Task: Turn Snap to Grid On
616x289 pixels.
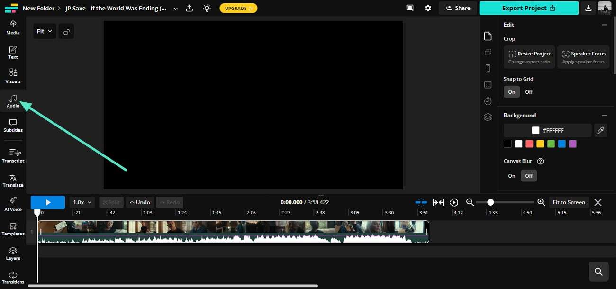Action: tap(512, 92)
